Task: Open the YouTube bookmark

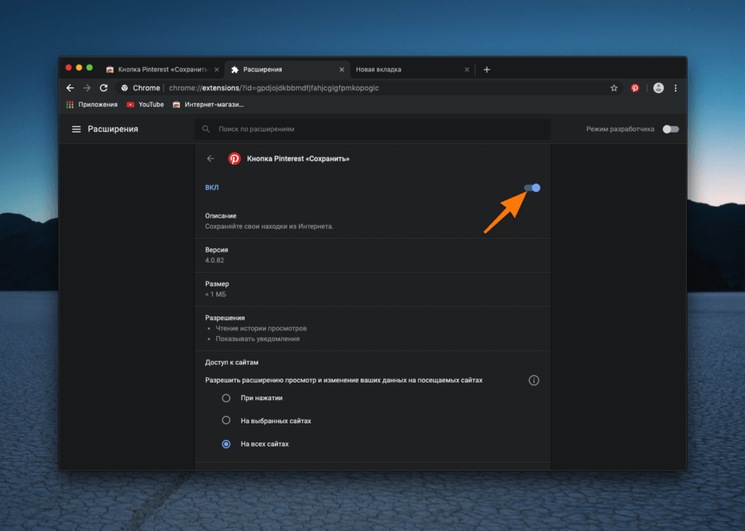Action: tap(145, 105)
